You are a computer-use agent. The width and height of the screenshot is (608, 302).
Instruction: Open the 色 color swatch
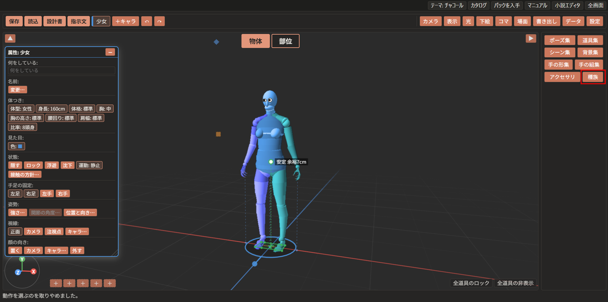click(17, 147)
